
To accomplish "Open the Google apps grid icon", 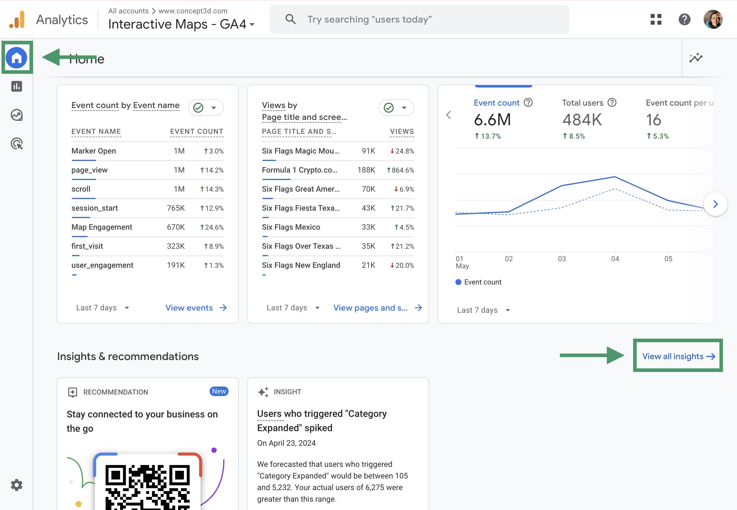I will (x=655, y=20).
